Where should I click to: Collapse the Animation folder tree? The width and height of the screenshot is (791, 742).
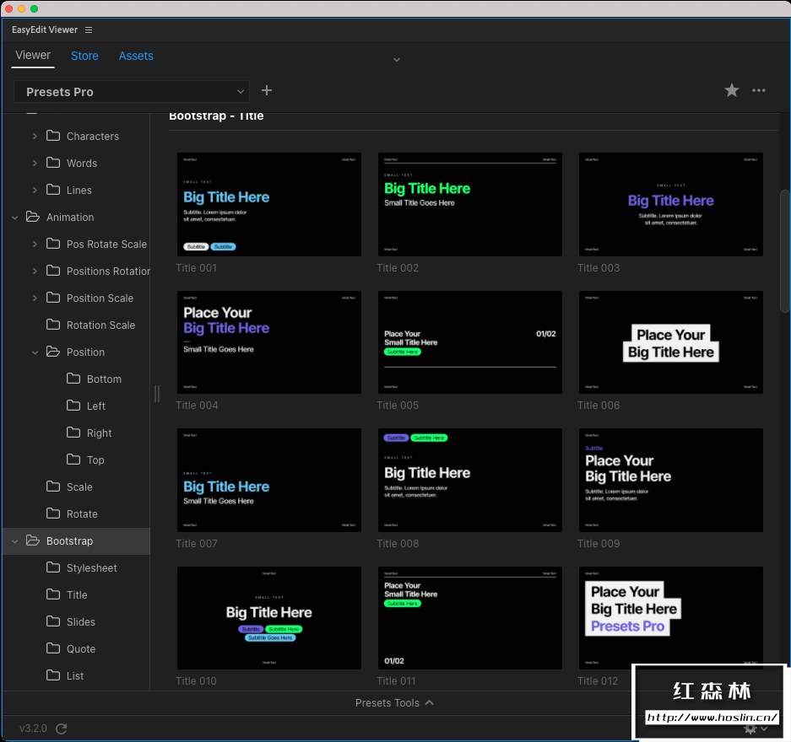click(x=14, y=218)
